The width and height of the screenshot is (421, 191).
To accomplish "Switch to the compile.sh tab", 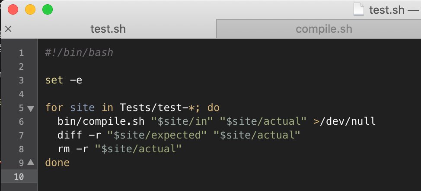I will point(324,29).
